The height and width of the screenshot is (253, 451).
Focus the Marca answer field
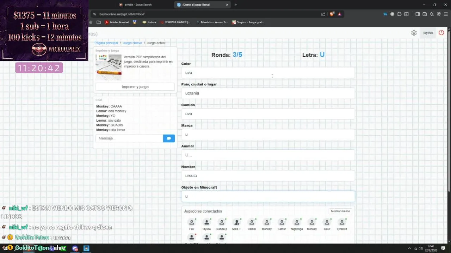tap(268, 135)
